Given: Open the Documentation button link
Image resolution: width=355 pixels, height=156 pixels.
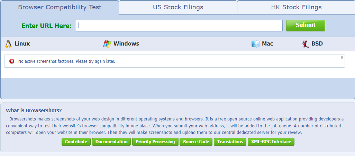Looking at the screenshot, I should coord(111,142).
